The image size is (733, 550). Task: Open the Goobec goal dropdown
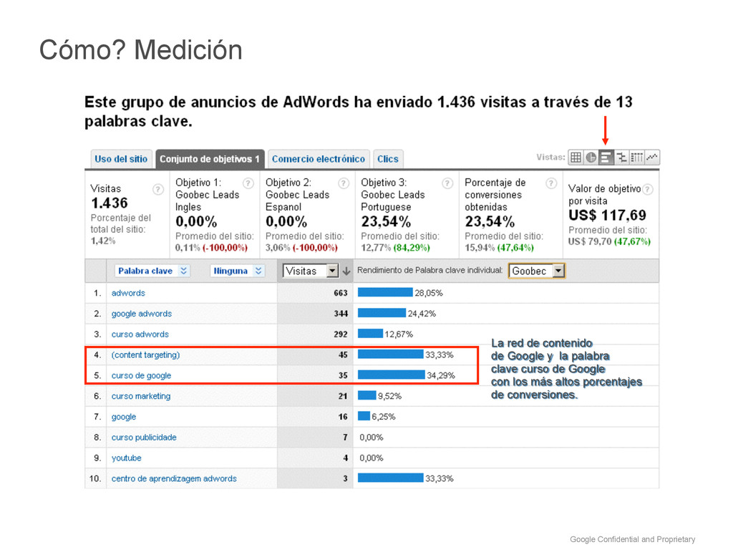pos(537,271)
